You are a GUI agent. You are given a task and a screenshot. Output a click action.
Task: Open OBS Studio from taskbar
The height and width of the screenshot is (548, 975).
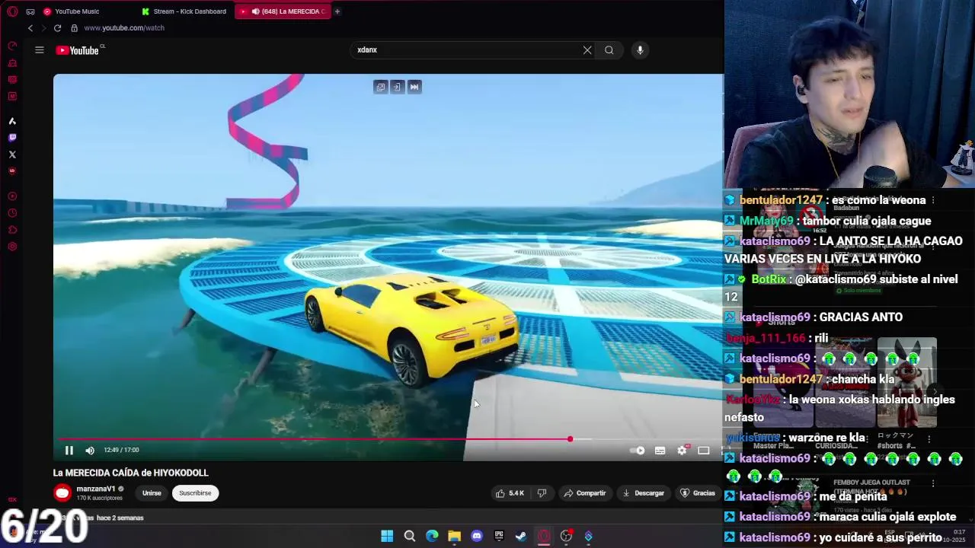(566, 537)
